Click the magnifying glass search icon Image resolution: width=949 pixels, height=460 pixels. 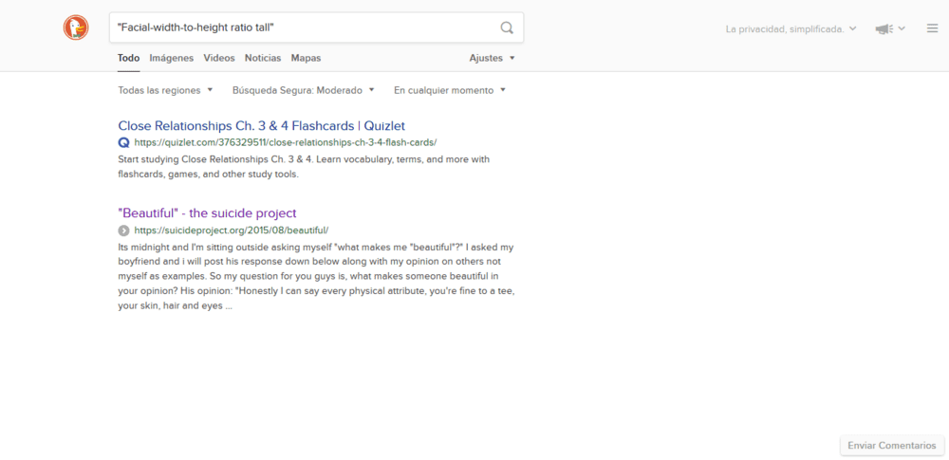[507, 28]
